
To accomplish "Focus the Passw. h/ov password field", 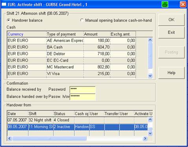I will coord(83,97).
